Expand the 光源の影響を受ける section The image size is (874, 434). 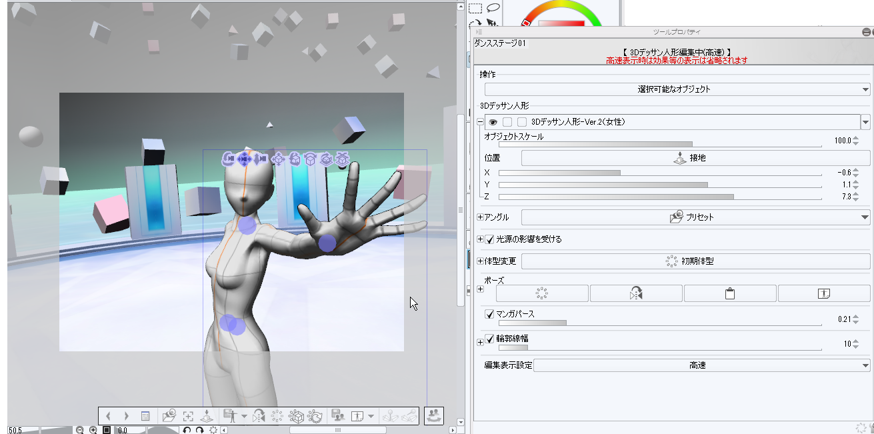(x=481, y=239)
